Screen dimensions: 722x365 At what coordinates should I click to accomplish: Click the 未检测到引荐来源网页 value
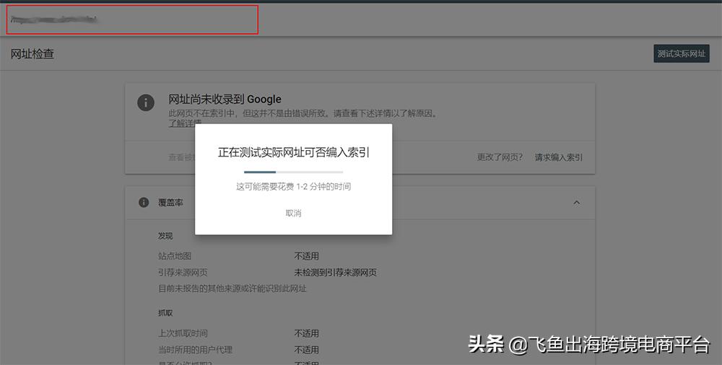tap(335, 273)
